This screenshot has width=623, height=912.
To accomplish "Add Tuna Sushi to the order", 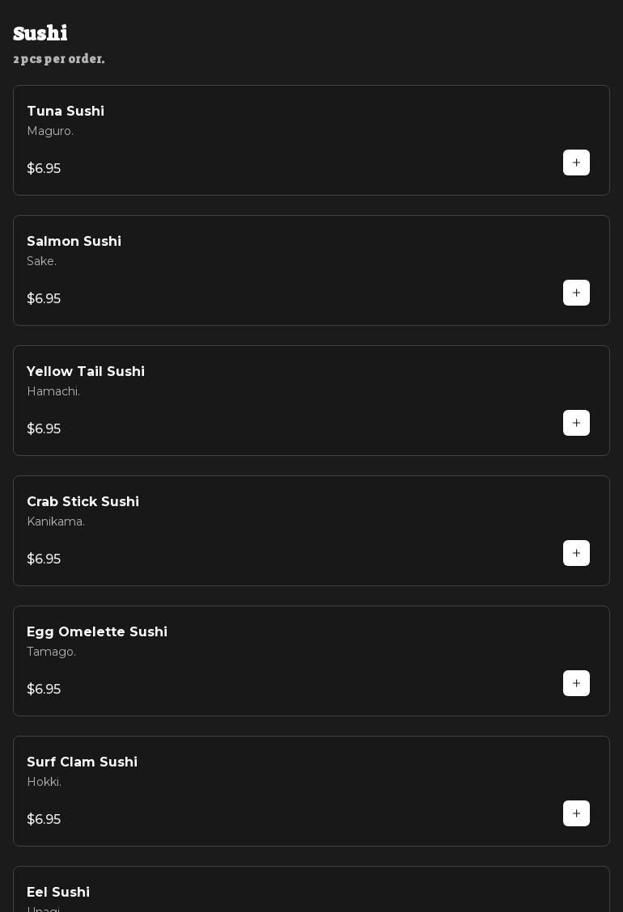I will (576, 163).
